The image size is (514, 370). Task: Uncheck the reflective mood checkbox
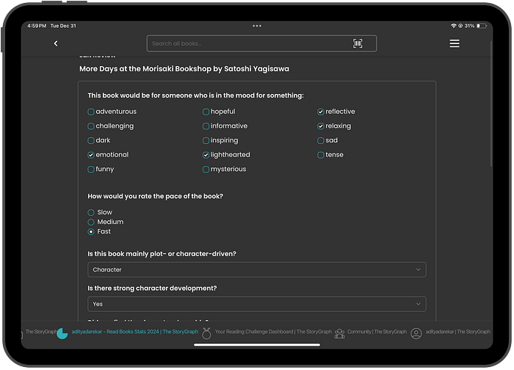click(321, 112)
